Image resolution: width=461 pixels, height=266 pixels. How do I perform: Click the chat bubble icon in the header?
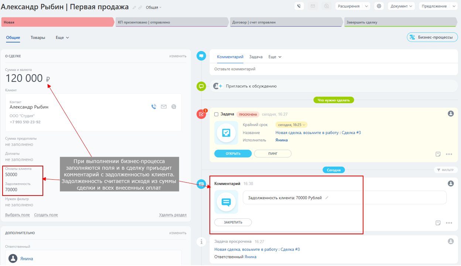pyautogui.click(x=326, y=6)
